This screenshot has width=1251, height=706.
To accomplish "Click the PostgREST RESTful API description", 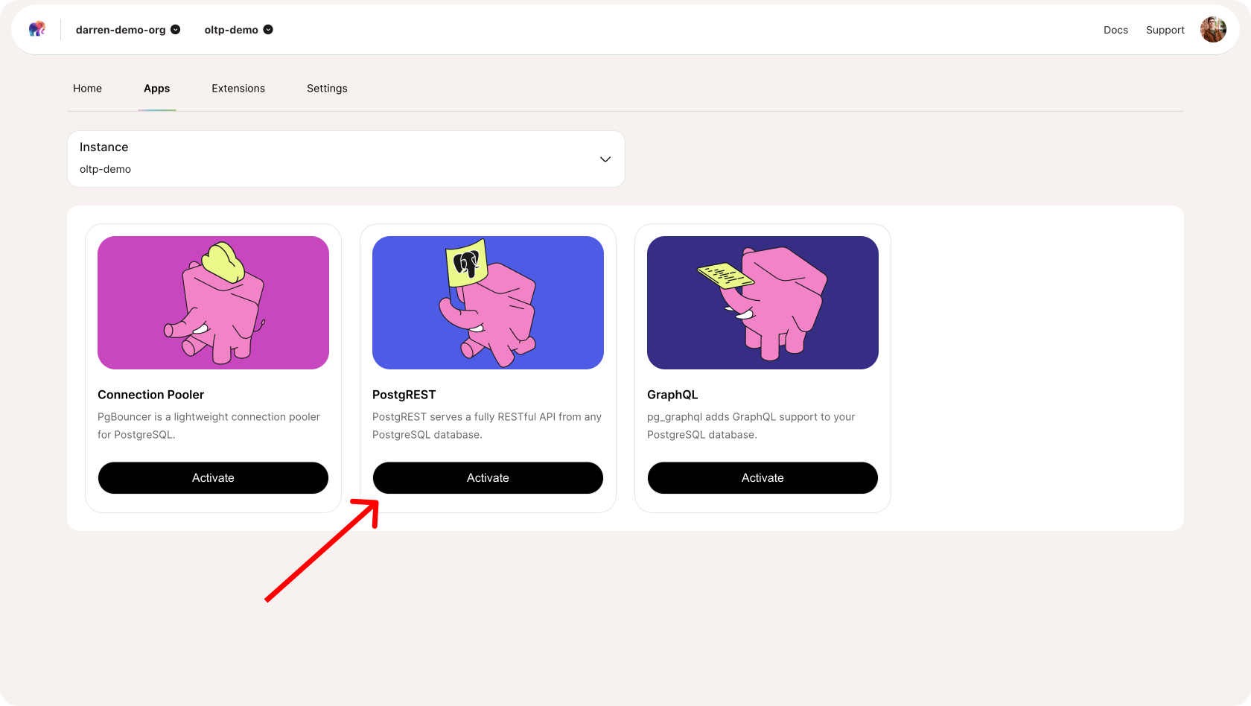I will (487, 426).
